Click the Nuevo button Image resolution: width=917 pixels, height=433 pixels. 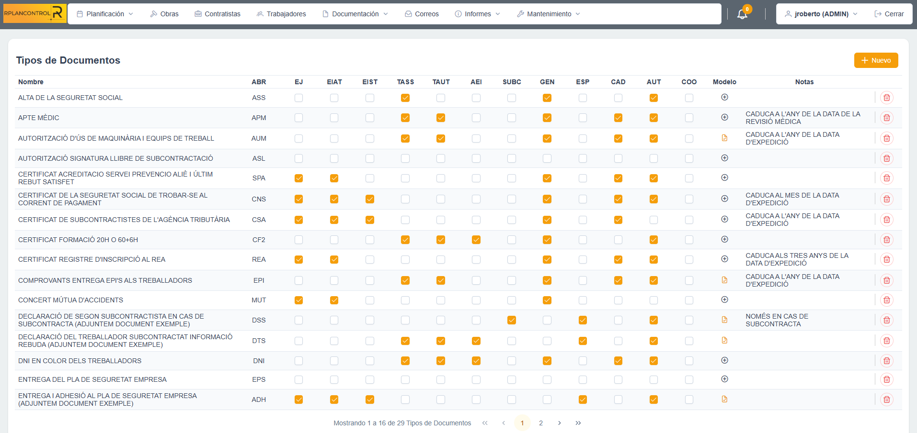pos(876,60)
